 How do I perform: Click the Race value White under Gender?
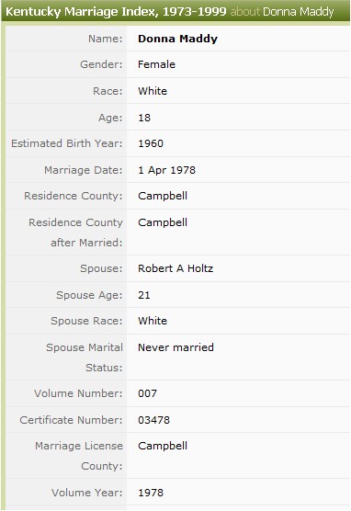coord(153,91)
